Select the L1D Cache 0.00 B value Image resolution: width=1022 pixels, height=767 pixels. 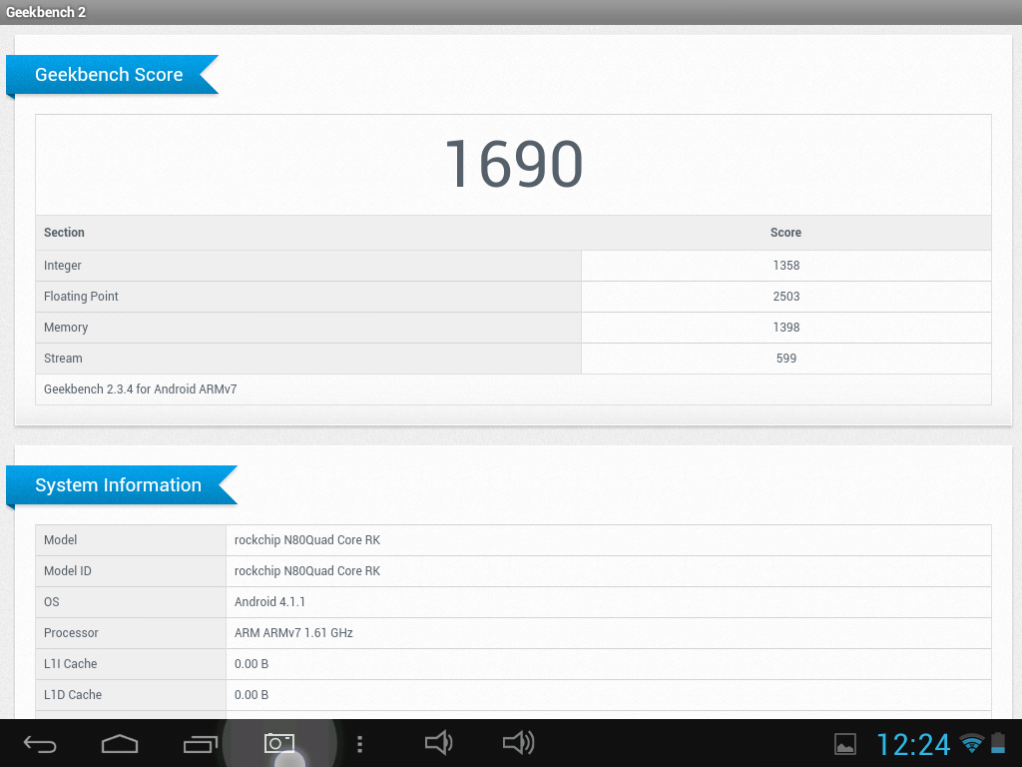(252, 695)
